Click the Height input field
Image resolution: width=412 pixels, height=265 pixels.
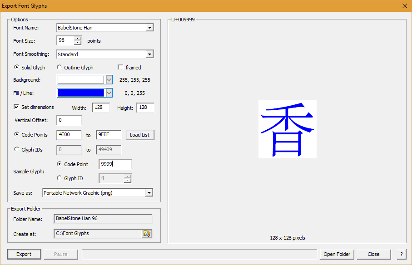pos(145,108)
